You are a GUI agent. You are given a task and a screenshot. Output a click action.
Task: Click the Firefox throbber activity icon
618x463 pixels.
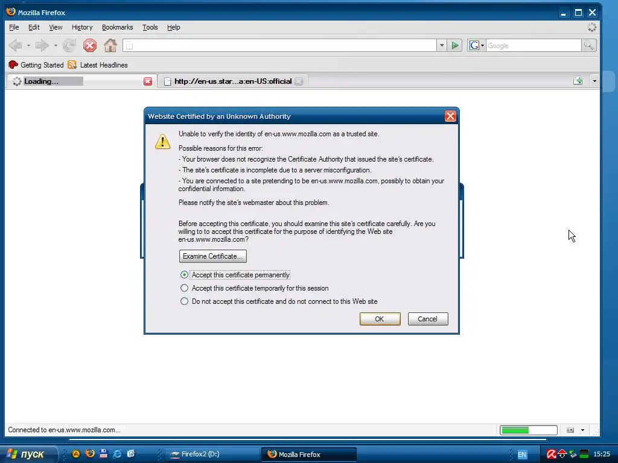pos(591,27)
